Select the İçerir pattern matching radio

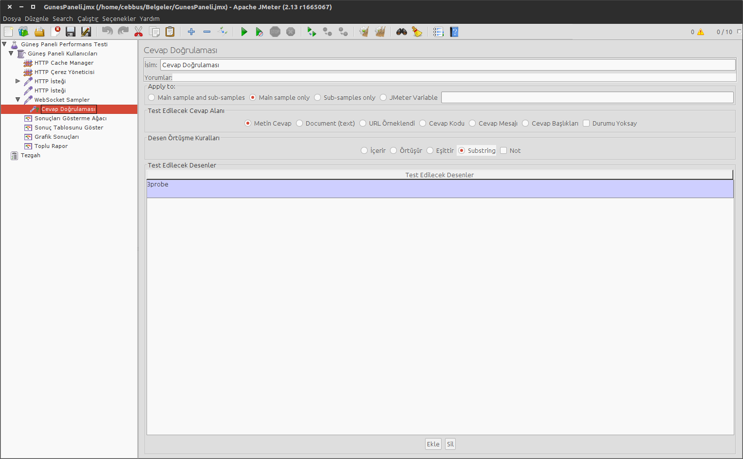point(364,151)
